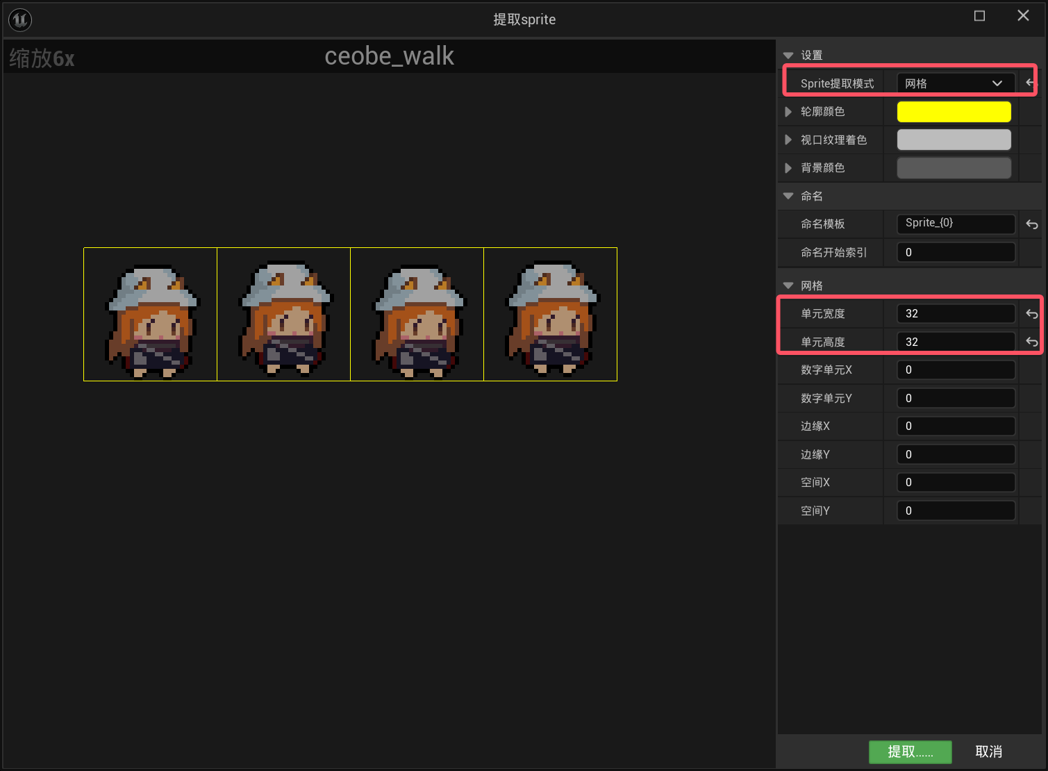1048x771 pixels.
Task: Click the 空间Y label
Action: pos(815,511)
